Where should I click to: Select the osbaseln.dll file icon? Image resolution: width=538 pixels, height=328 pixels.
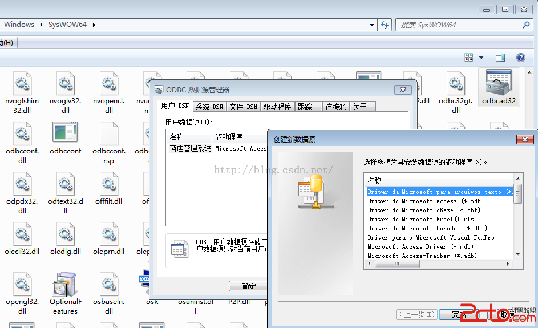(x=109, y=284)
